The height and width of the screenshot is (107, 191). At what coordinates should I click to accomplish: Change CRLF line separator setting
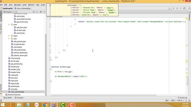173,100
